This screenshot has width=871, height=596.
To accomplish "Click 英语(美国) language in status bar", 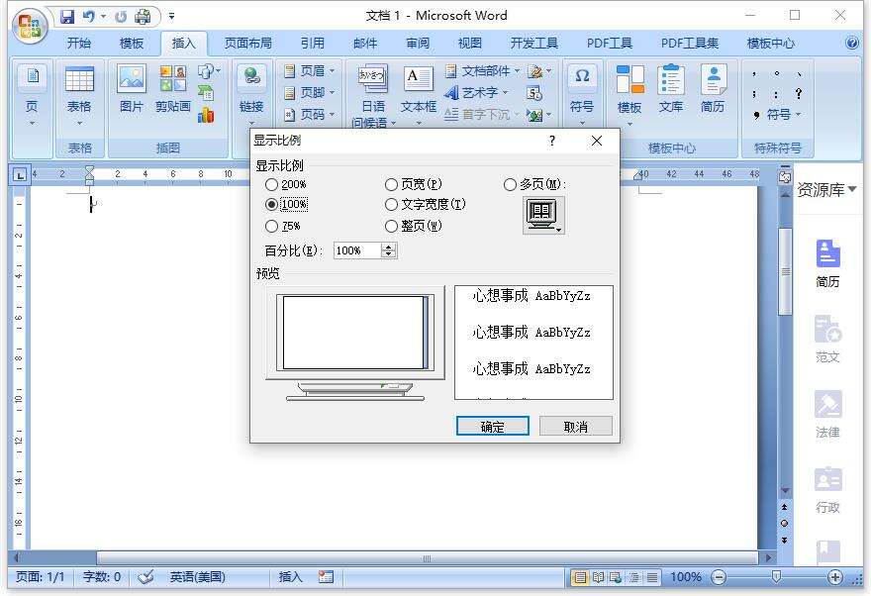I will [197, 577].
